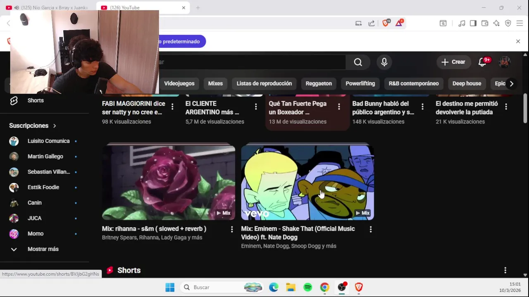Click the Brave Shields lion icon

tap(386, 23)
